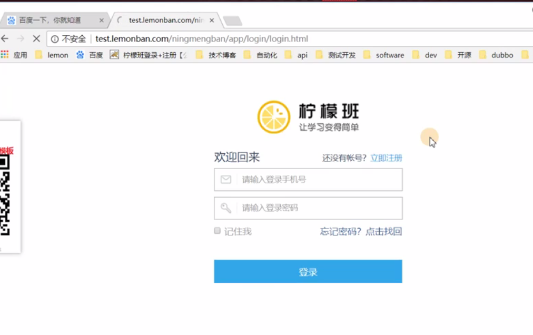Open the 测试开发 bookmark folder
Screen dimensions: 533x335
(336, 55)
